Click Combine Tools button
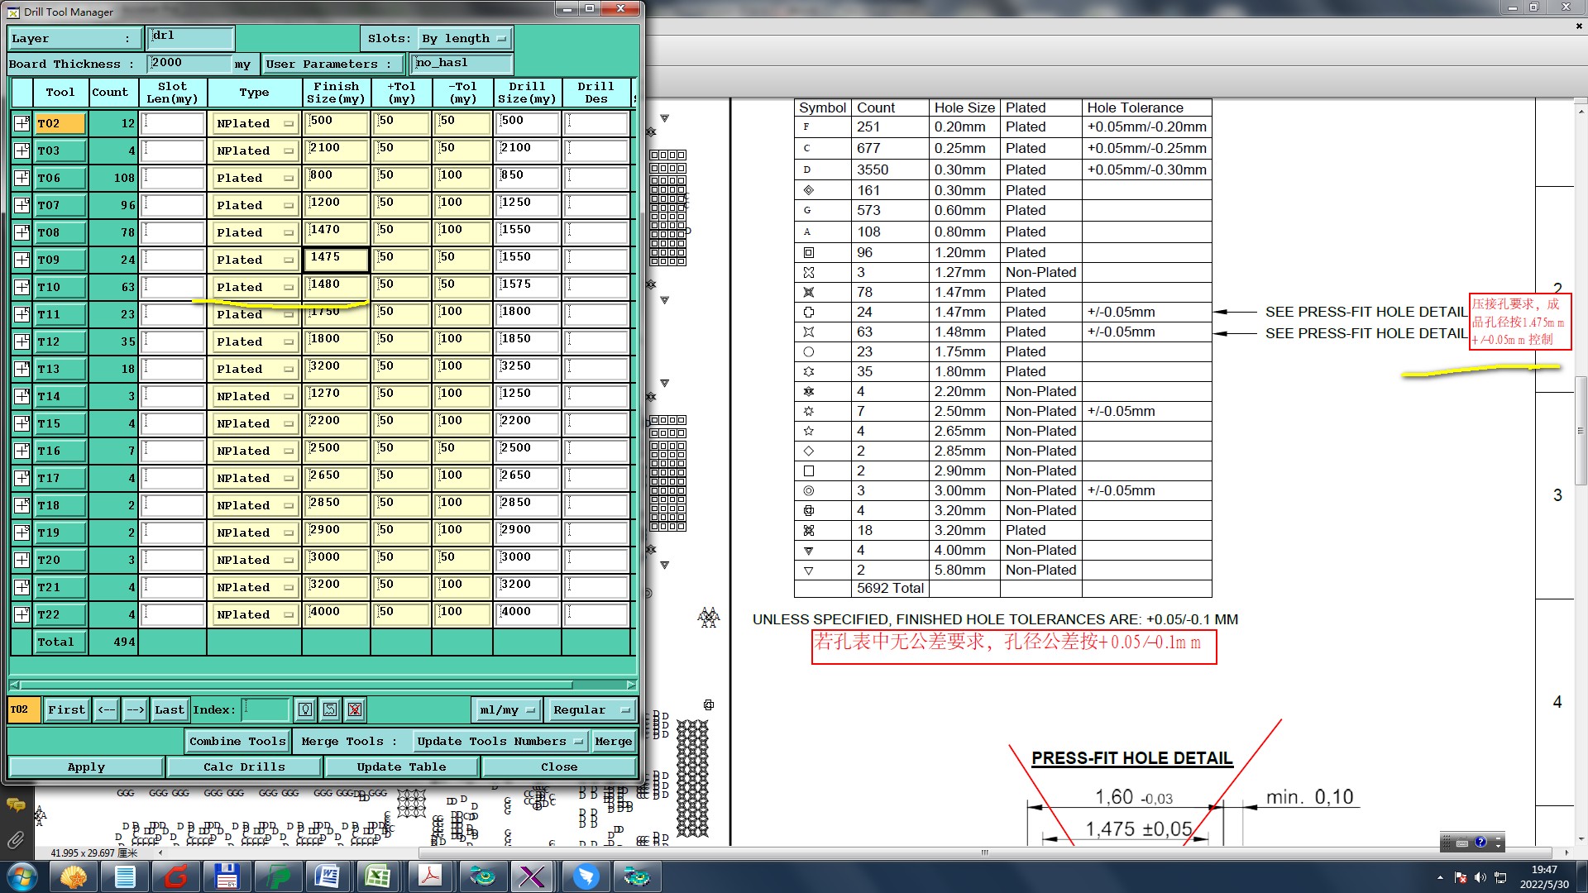The image size is (1588, 893). pos(237,741)
